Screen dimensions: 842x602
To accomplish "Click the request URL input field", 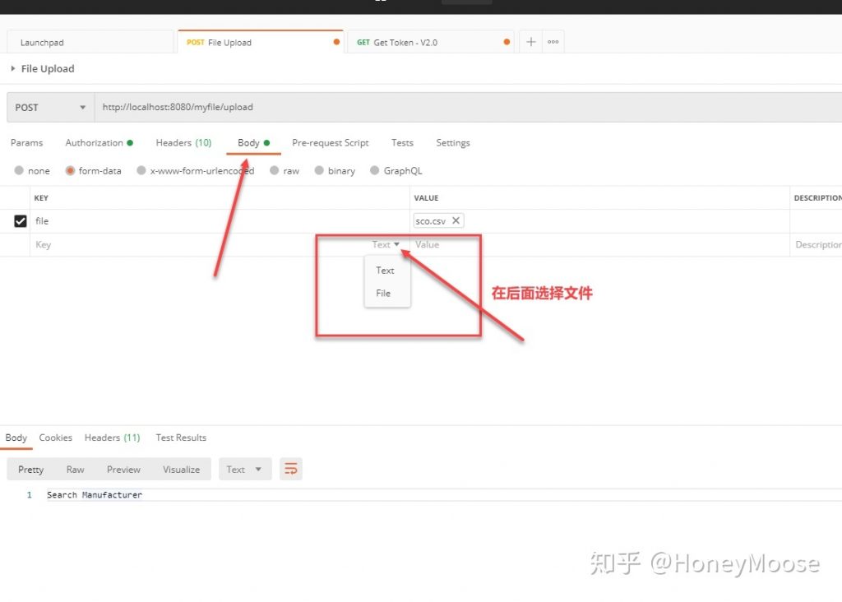I will (x=247, y=107).
